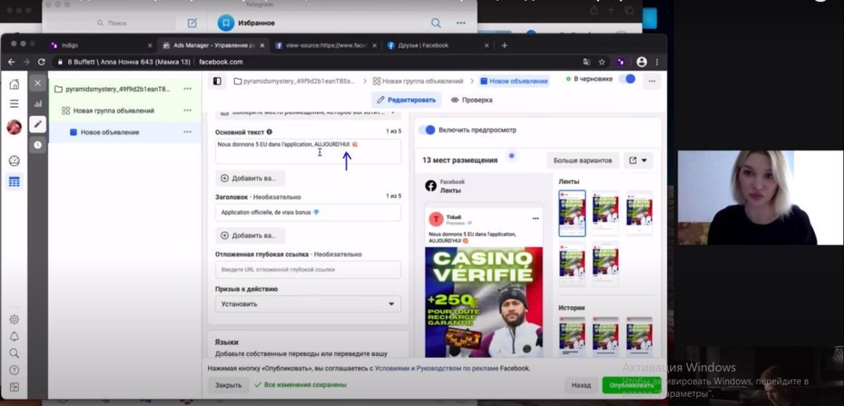The image size is (844, 406).
Task: Open the settings gear in left rail
Action: pos(14,320)
